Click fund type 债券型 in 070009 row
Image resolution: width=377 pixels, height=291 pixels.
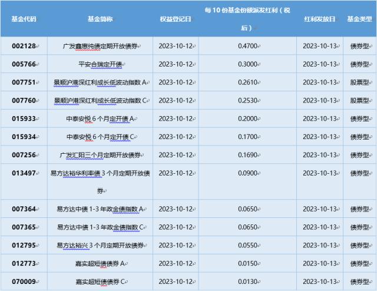coord(359,282)
